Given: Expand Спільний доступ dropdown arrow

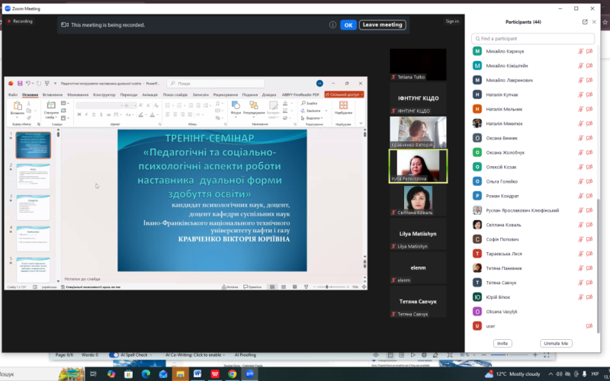Looking at the screenshot, I should (x=361, y=94).
